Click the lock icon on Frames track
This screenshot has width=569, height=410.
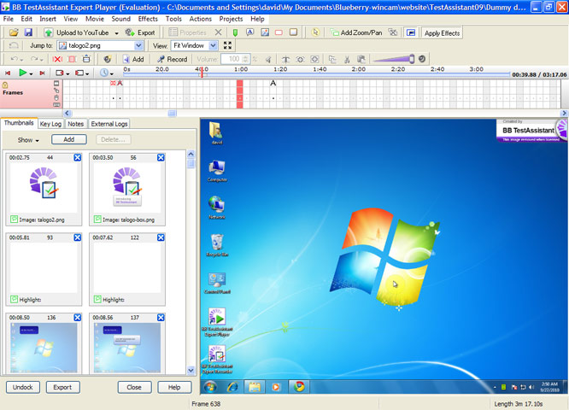click(x=5, y=85)
